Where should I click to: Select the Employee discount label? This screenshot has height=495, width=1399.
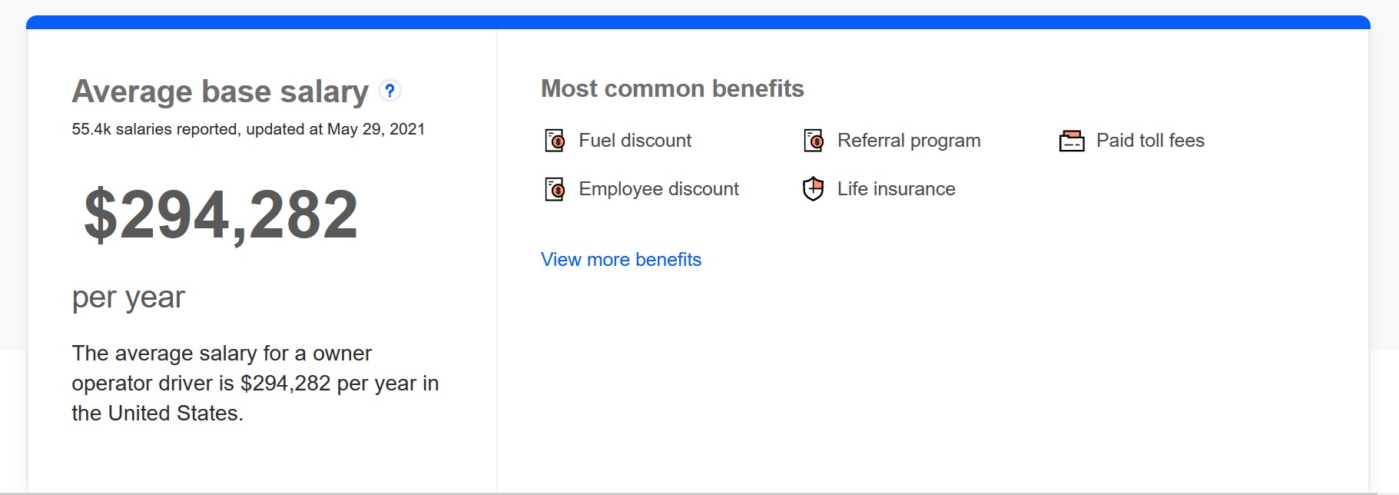tap(658, 189)
